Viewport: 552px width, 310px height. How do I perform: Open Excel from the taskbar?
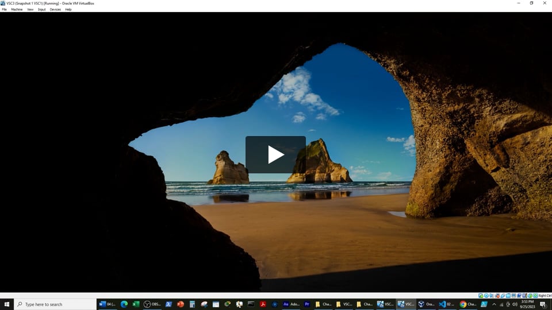pos(136,304)
